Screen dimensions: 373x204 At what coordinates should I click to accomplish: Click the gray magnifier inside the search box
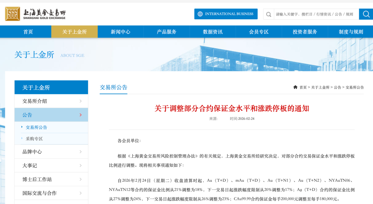point(268,14)
